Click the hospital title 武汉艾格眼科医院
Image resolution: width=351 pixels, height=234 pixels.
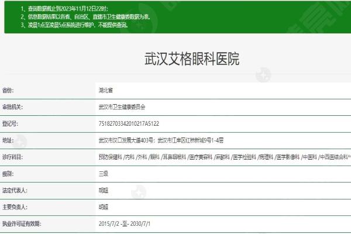192,59
